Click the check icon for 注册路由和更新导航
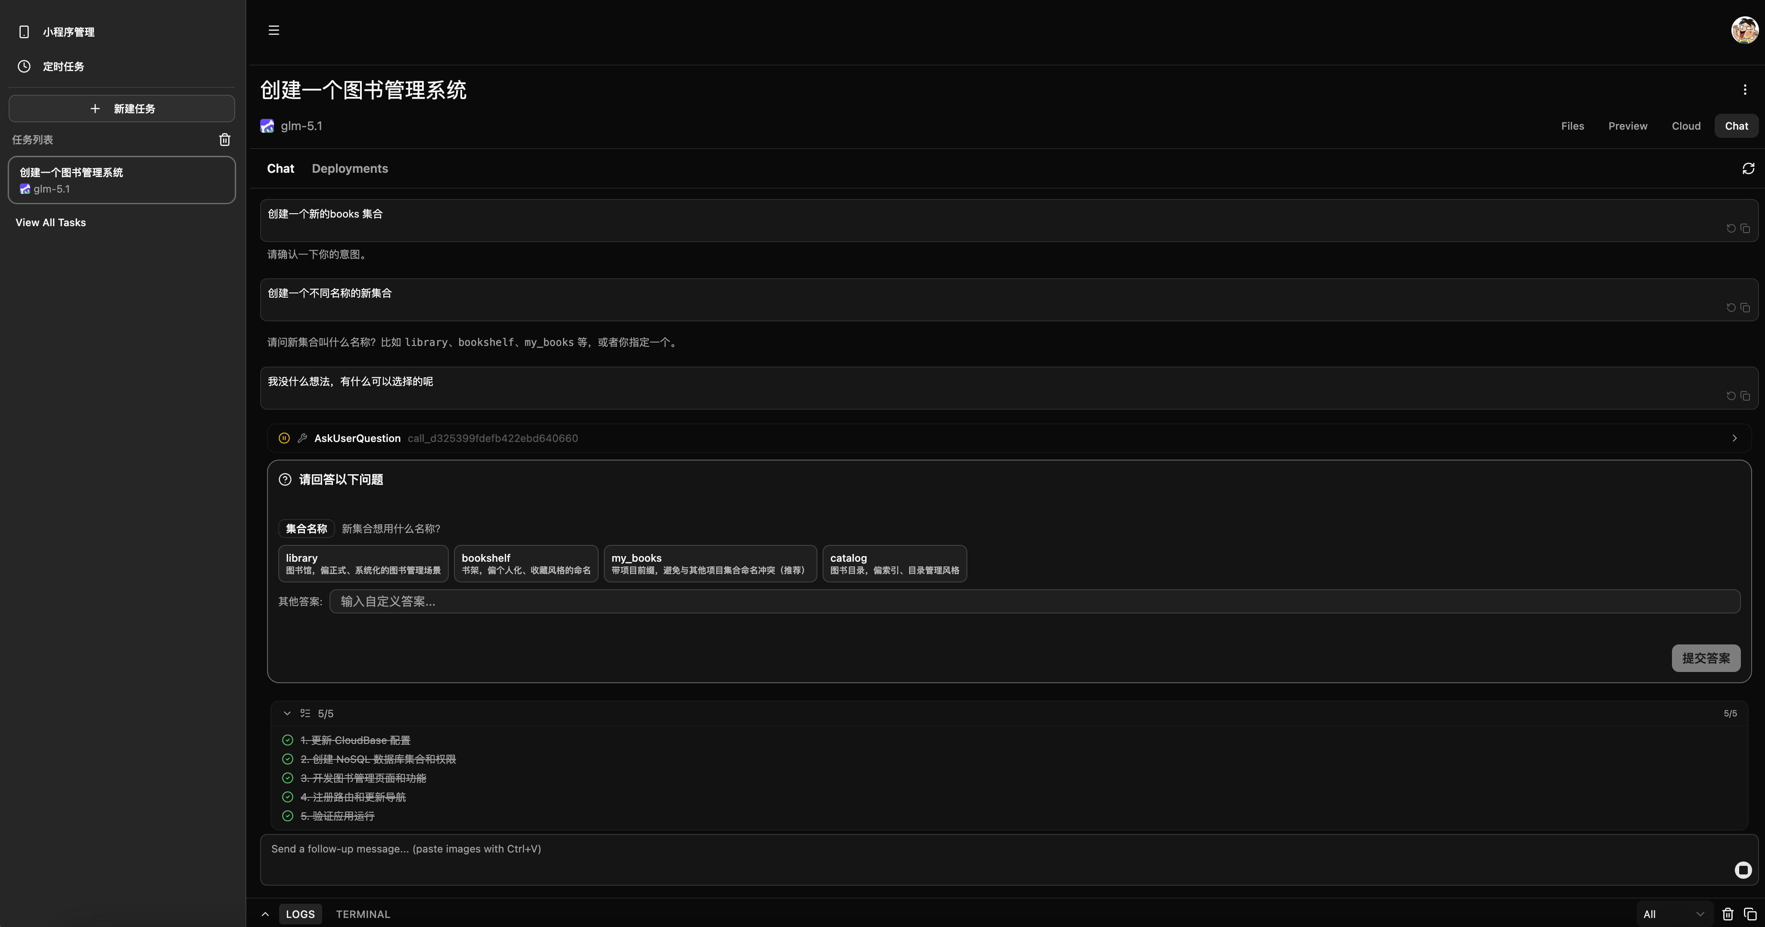1765x927 pixels. pos(288,797)
